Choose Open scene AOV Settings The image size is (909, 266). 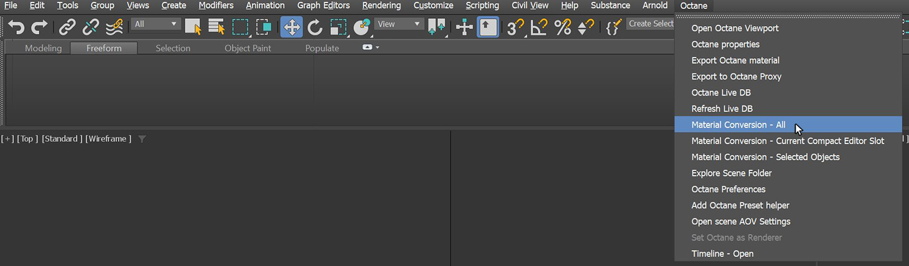[788, 221]
